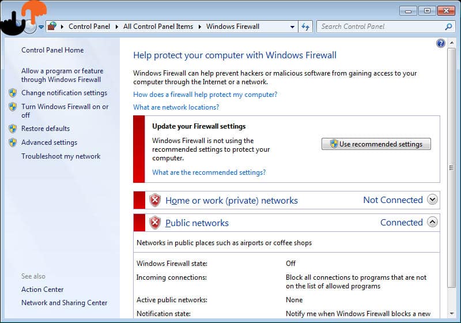Screen dimensions: 461x323
Task: Click shield icon beside Restore defaults
Action: [13, 129]
